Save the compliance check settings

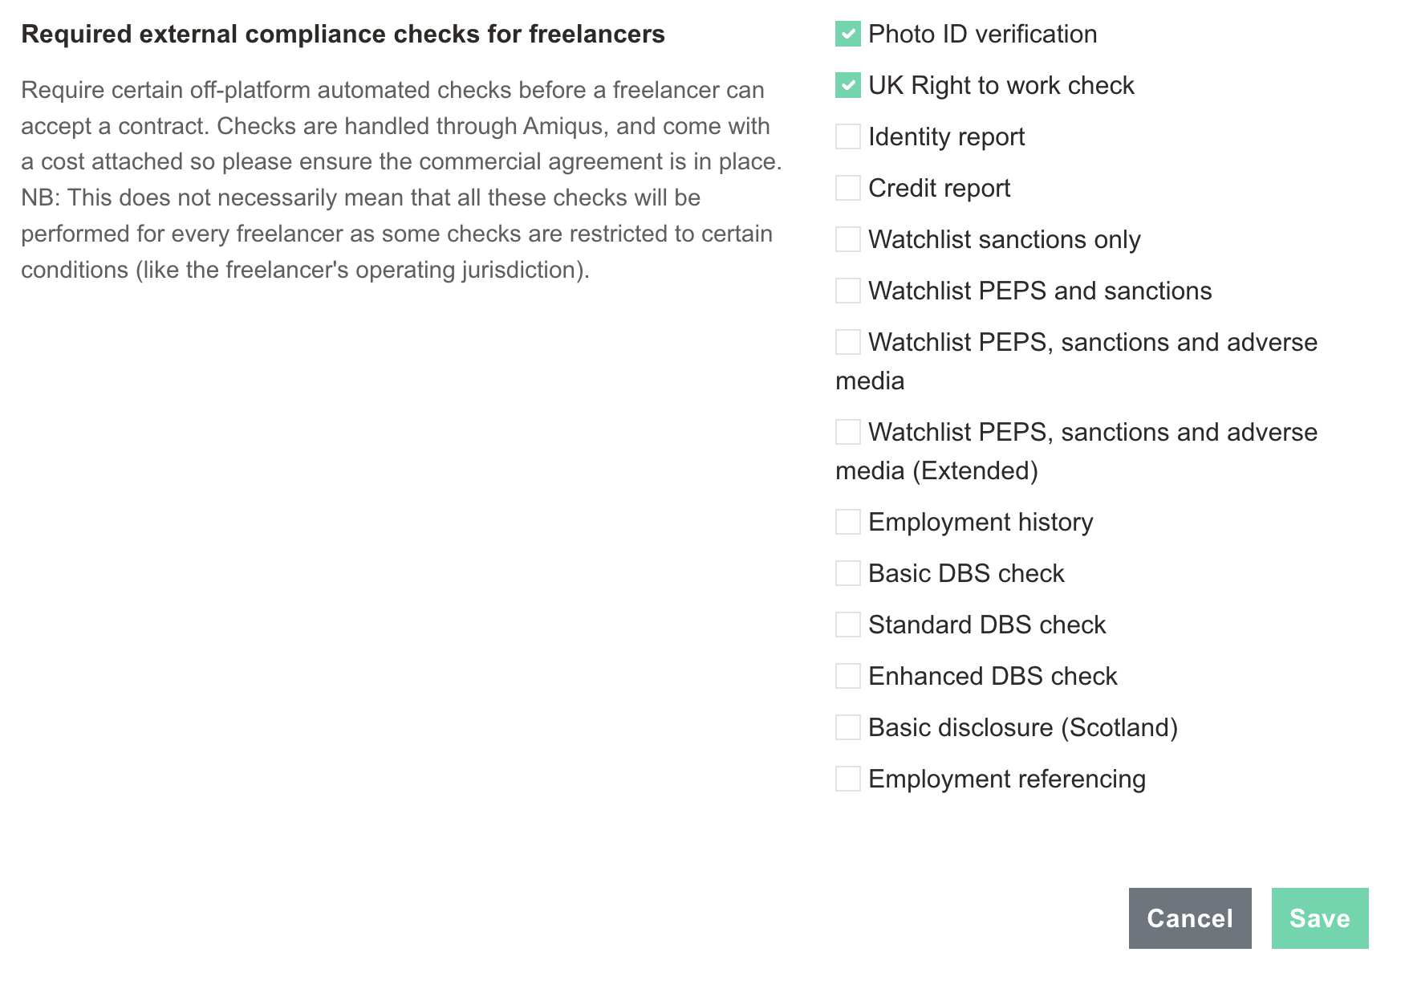pos(1320,918)
